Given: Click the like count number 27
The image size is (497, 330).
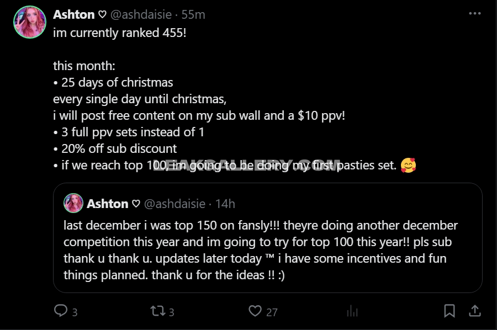Looking at the screenshot, I should (272, 312).
